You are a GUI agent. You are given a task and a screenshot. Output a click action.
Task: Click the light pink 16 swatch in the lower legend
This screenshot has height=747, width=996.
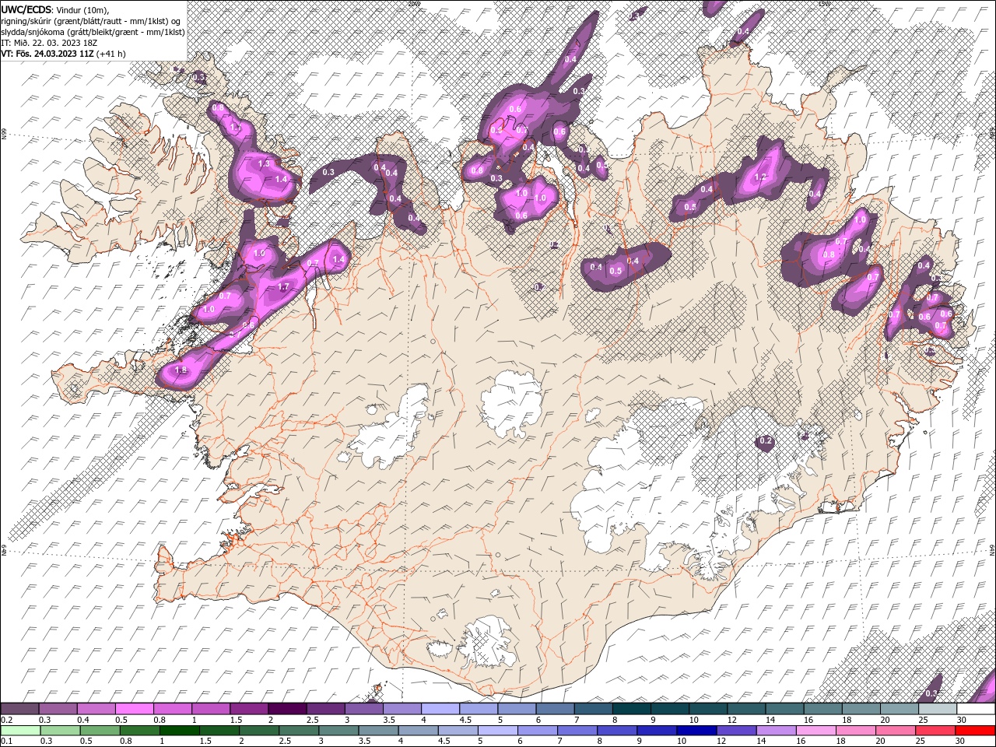815,731
